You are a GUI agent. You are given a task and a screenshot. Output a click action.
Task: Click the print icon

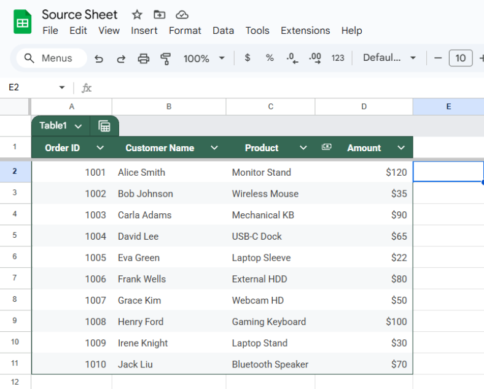point(143,58)
